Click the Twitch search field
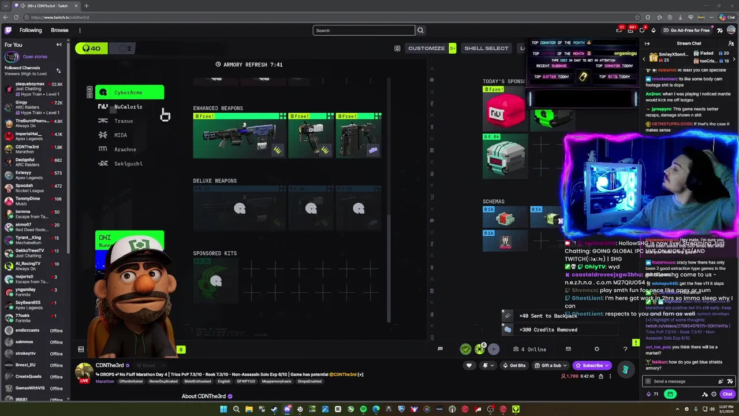This screenshot has width=739, height=416. [364, 30]
